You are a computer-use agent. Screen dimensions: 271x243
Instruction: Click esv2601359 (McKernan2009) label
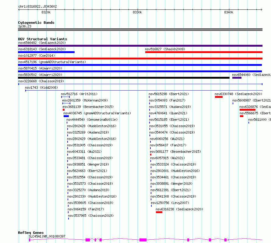pos(85,100)
